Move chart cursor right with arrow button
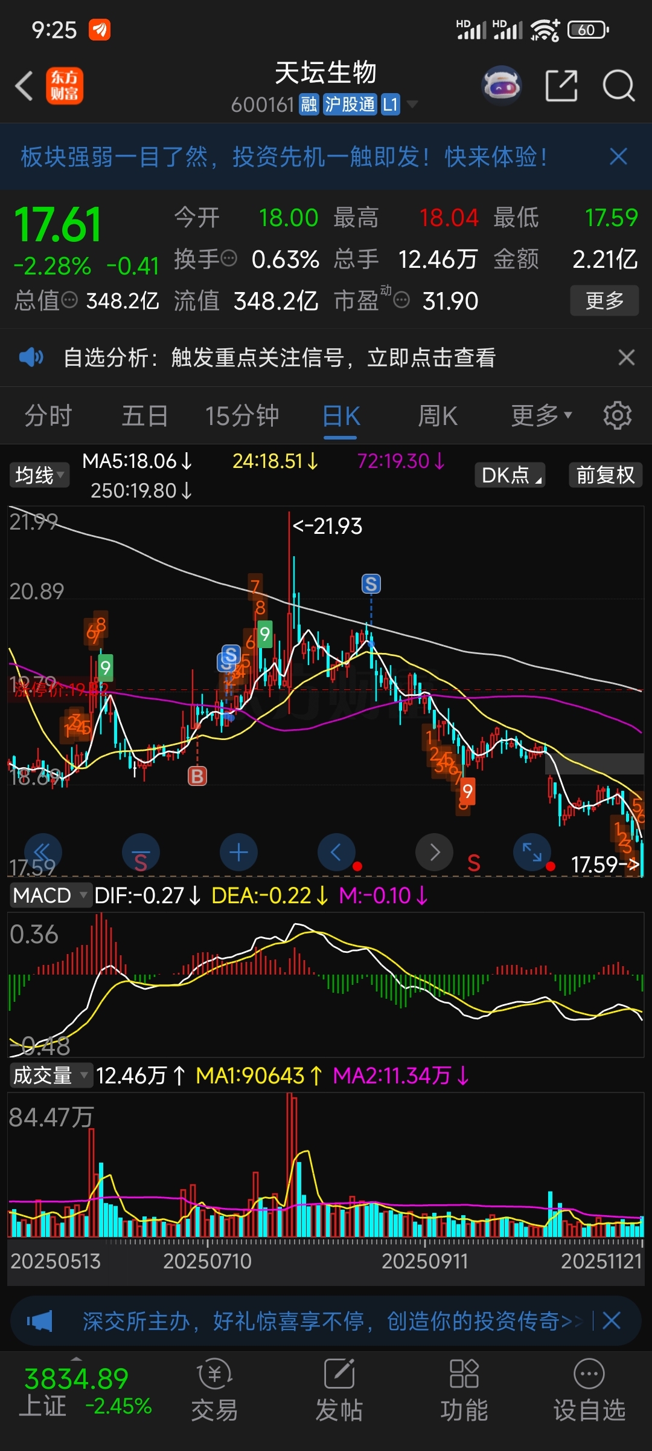This screenshot has width=652, height=1451. coord(434,852)
